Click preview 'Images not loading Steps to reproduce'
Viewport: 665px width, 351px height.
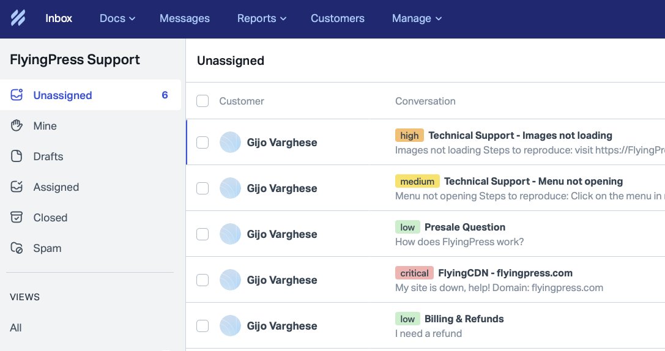530,150
